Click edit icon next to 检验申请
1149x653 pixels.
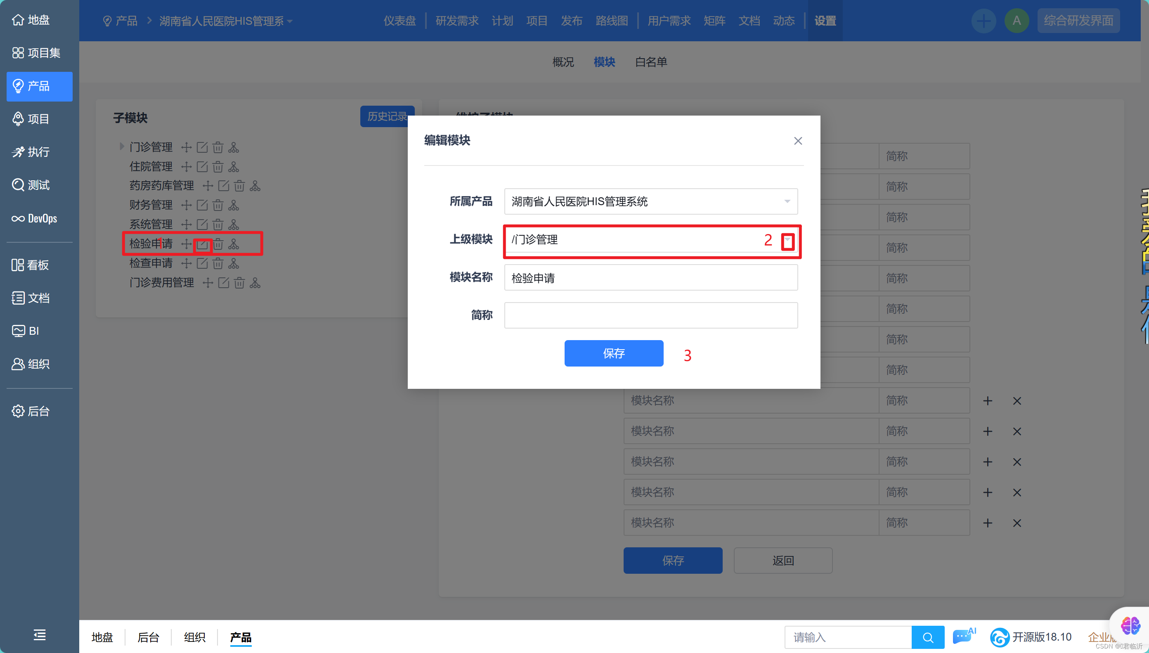point(202,244)
